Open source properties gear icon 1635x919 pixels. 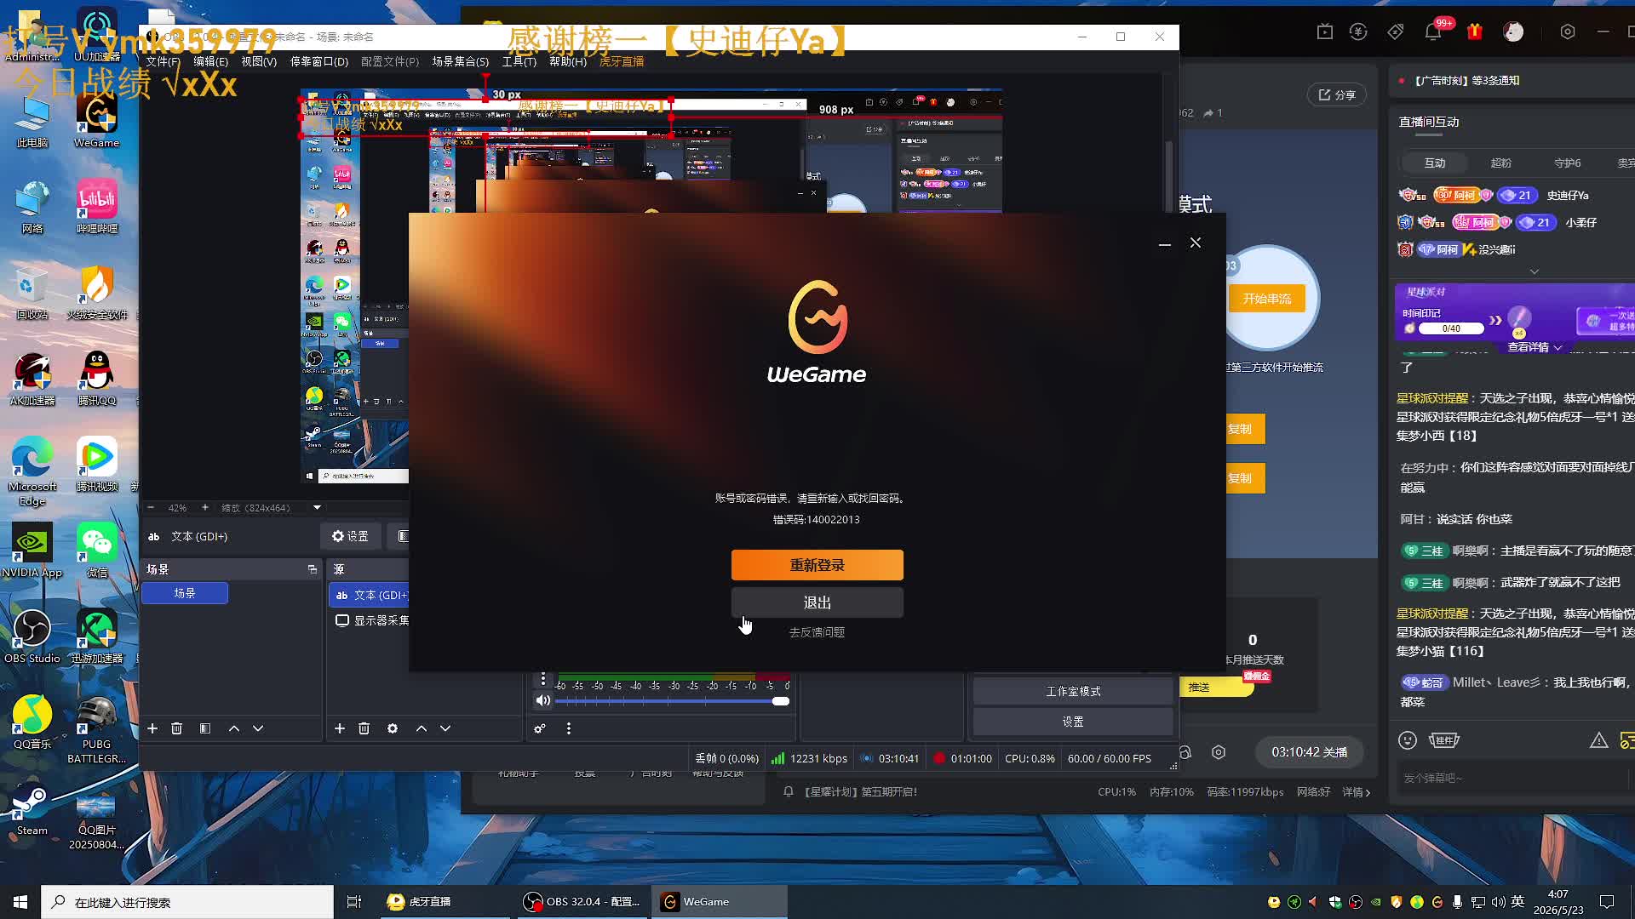[x=393, y=728]
